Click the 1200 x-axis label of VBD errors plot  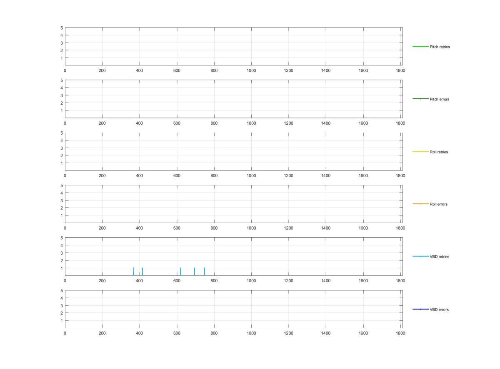tap(289, 334)
